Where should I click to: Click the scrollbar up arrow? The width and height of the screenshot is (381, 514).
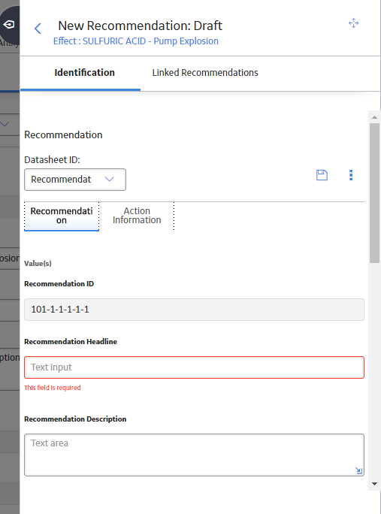pos(374,117)
